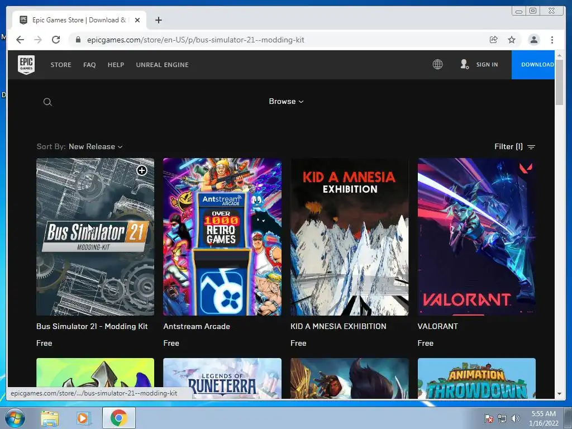Go to STORE in the navigation bar
Screen dimensions: 572x429
[61, 65]
